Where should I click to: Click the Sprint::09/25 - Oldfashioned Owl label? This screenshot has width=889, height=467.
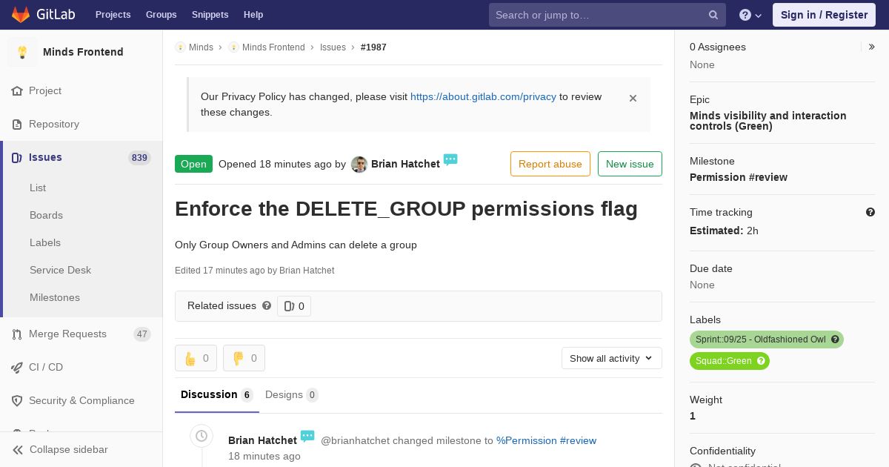760,340
